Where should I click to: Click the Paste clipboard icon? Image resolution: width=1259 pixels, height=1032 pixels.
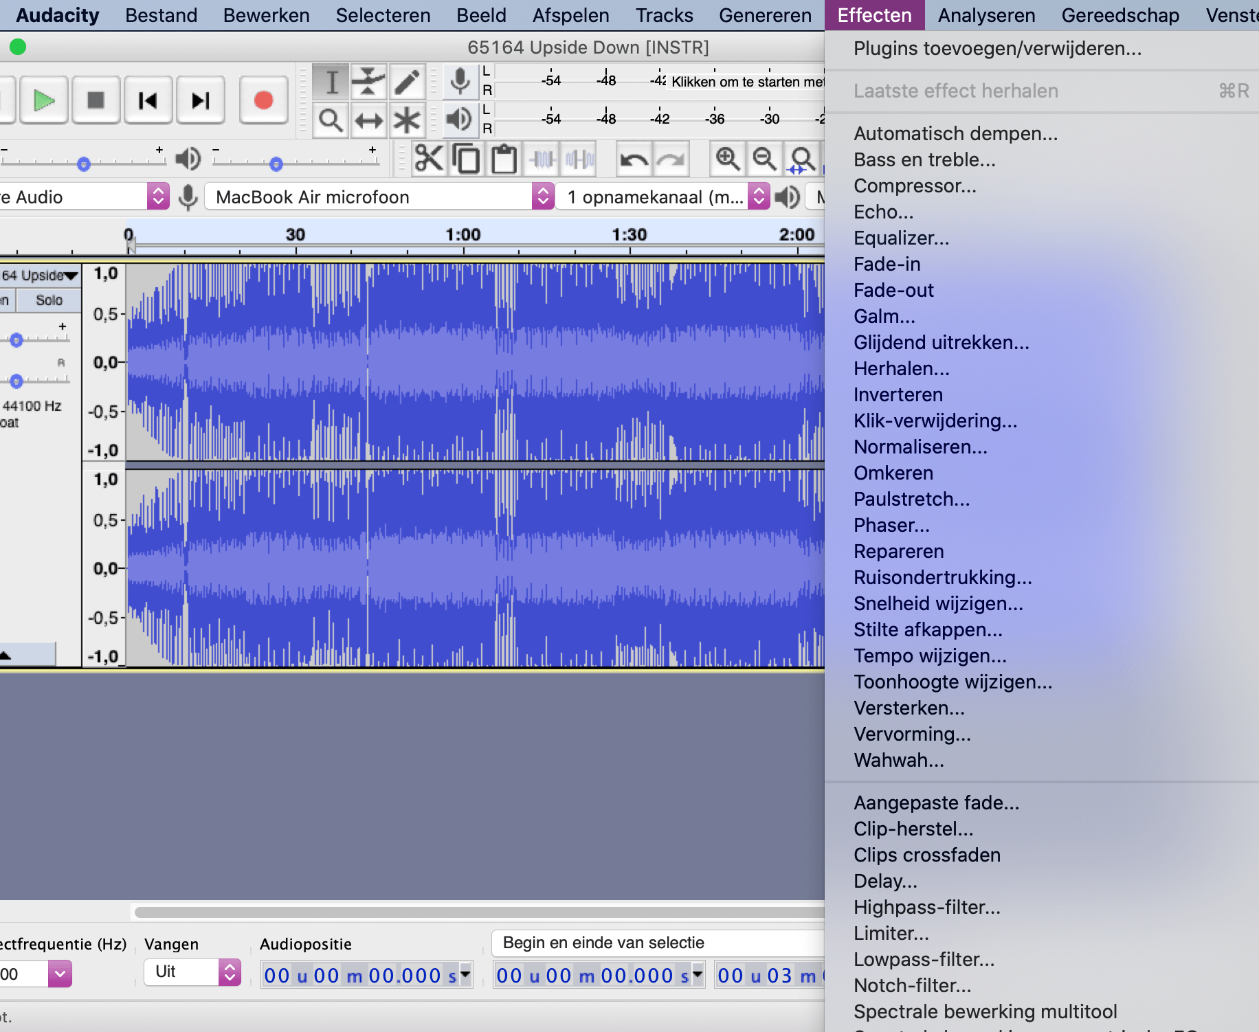[x=504, y=159]
